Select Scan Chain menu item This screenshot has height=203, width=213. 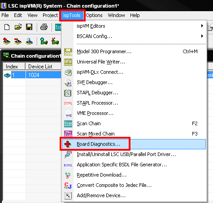[x=134, y=123]
